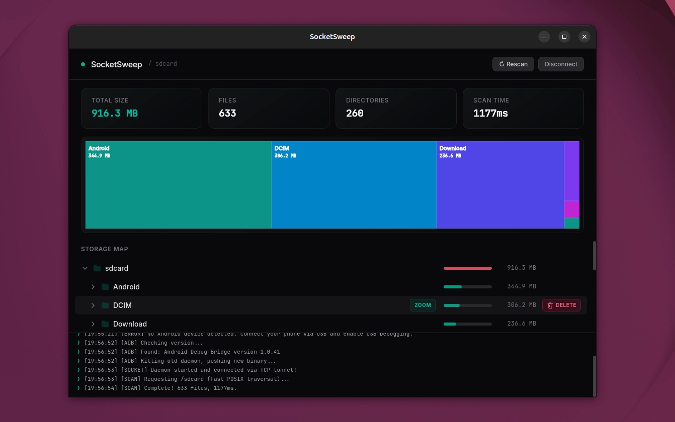This screenshot has height=422, width=675.
Task: Zoom into the DCIM folder
Action: click(423, 305)
